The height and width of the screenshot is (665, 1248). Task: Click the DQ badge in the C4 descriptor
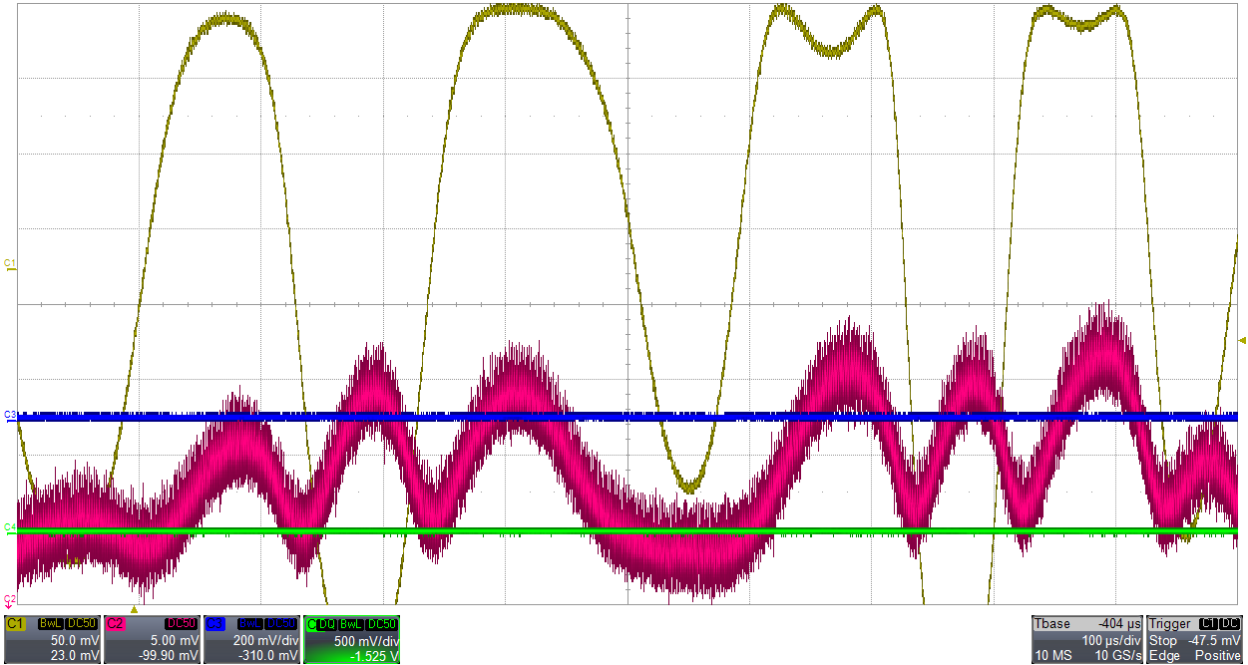(325, 624)
